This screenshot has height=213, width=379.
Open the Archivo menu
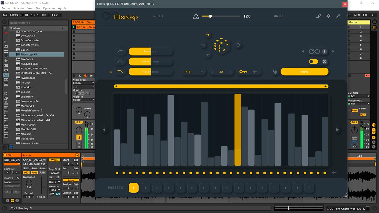click(6, 8)
